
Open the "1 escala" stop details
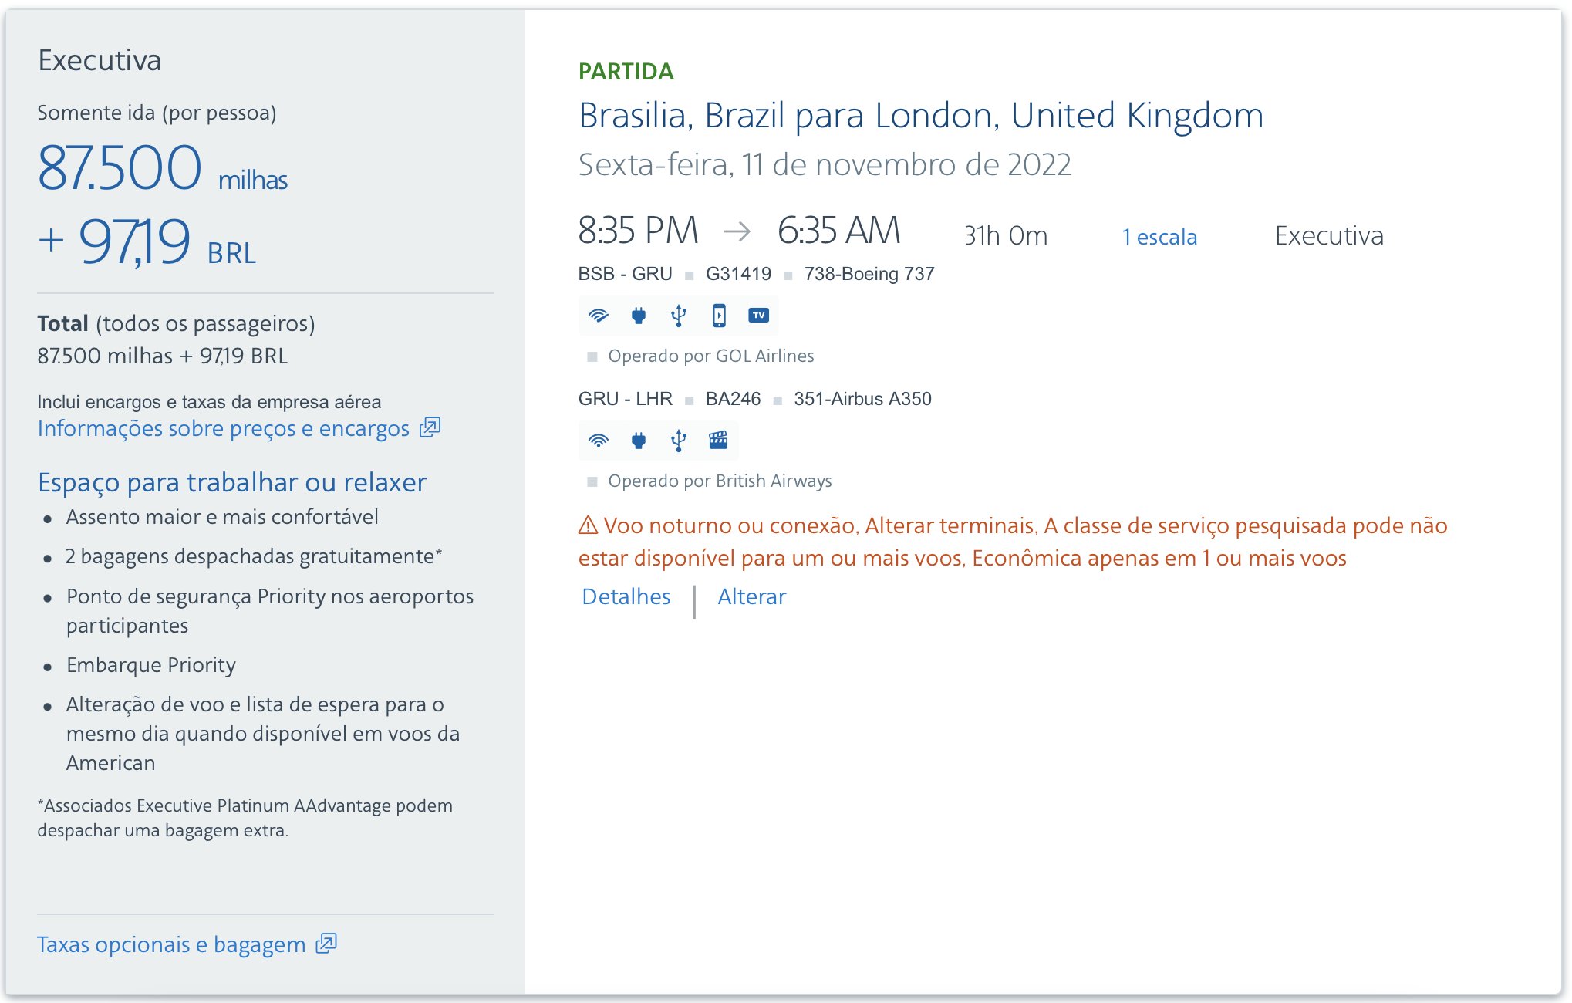point(1159,237)
